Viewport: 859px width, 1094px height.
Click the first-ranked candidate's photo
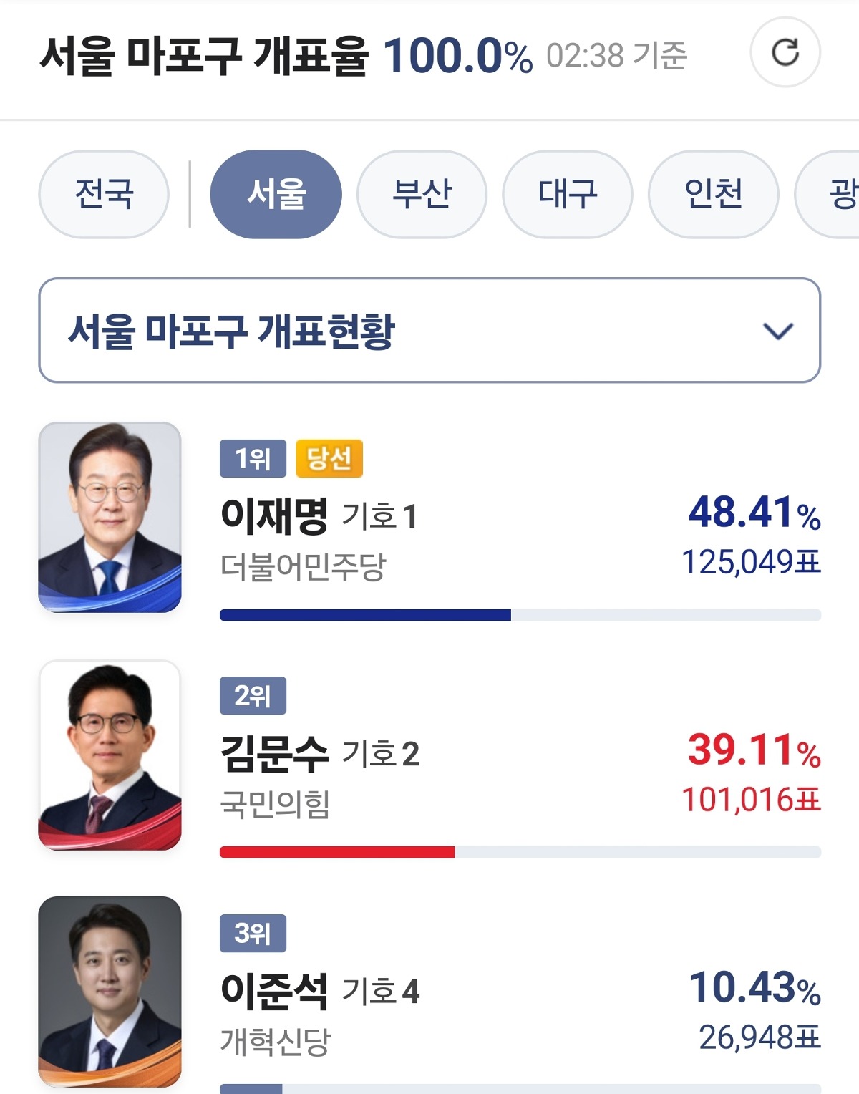[110, 517]
